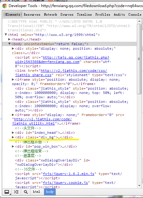The width and height of the screenshot is (143, 198).
Task: Expand the head element node
Action: 9,39
